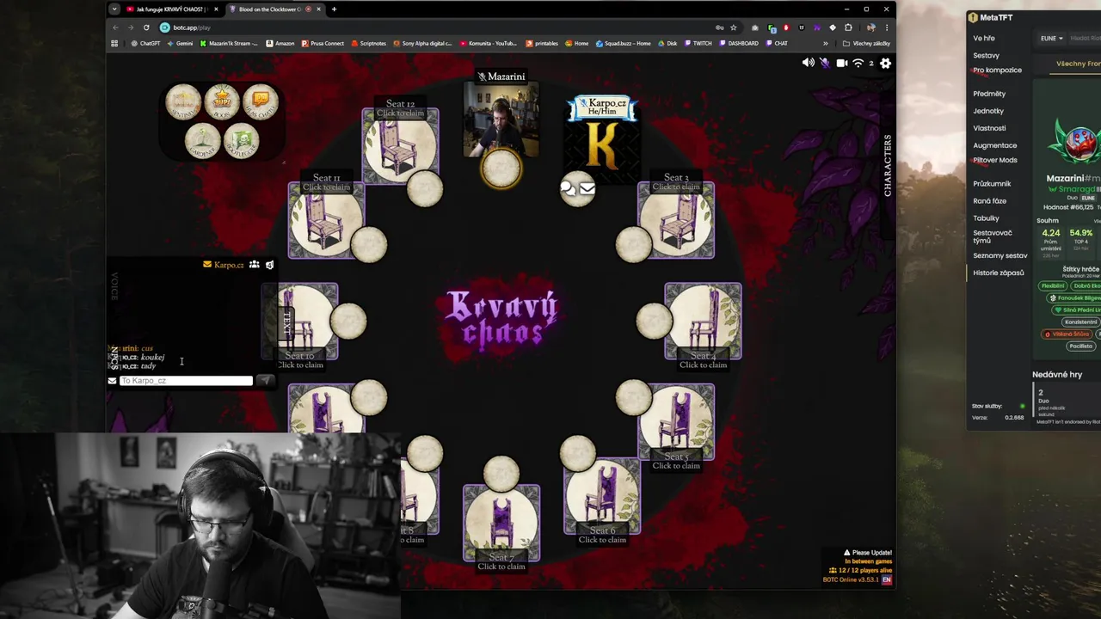
Task: Open the Všechny záložky folder
Action: pyautogui.click(x=866, y=43)
